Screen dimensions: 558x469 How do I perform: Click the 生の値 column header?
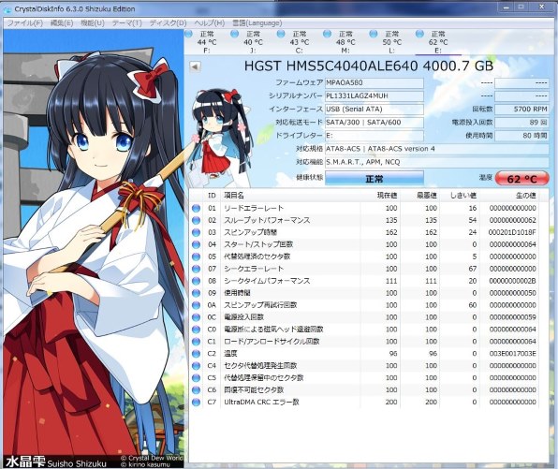(x=526, y=196)
